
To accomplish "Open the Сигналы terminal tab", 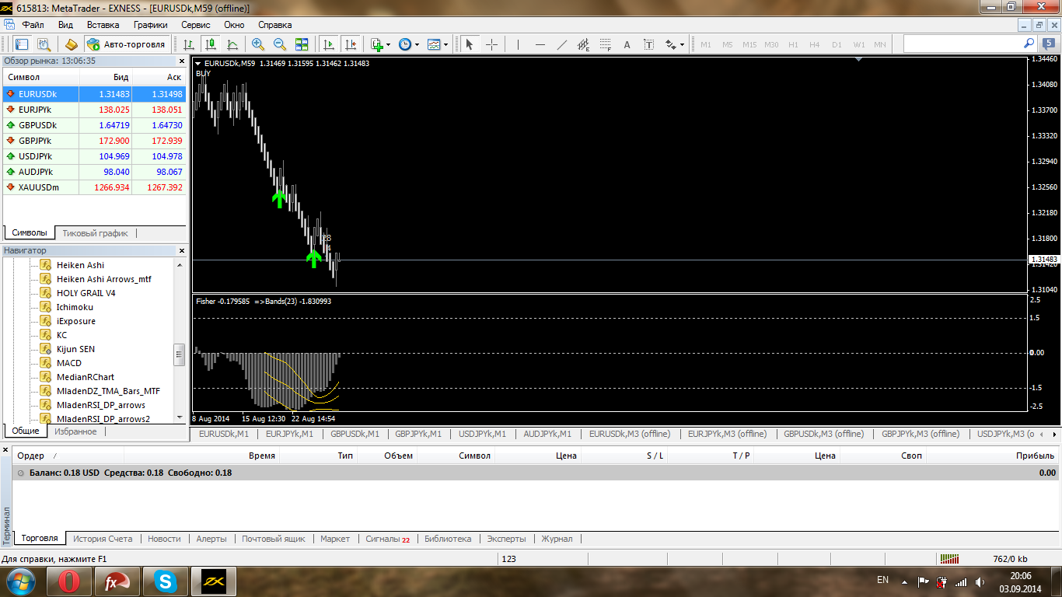I will click(x=387, y=538).
